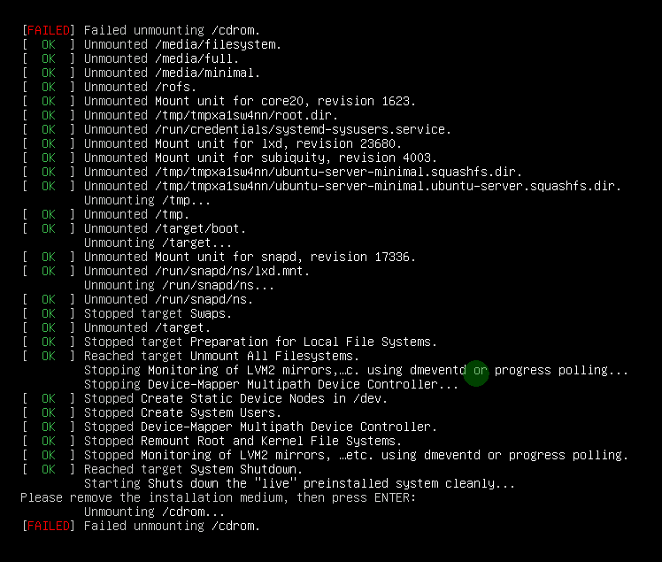
Task: Click 'Stopped Remount Root and Kernel File Systems.'
Action: coord(242,441)
